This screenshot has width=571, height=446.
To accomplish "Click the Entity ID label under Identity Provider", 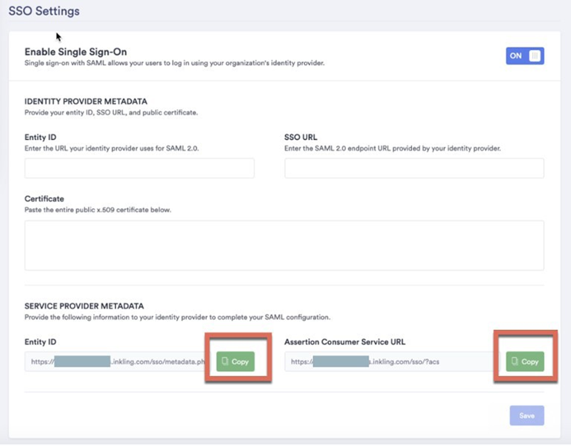I will click(x=40, y=137).
